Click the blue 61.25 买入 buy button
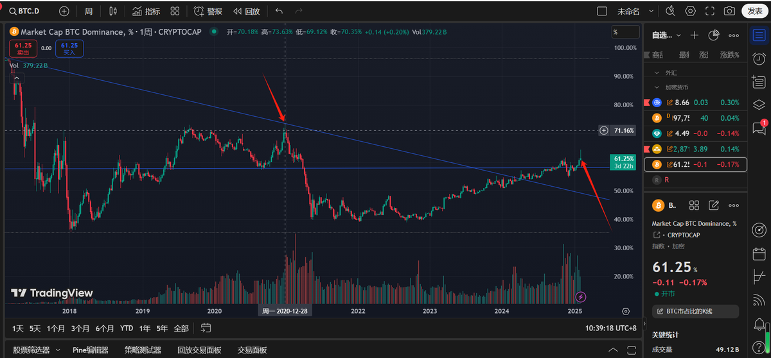771x358 pixels. coord(69,47)
